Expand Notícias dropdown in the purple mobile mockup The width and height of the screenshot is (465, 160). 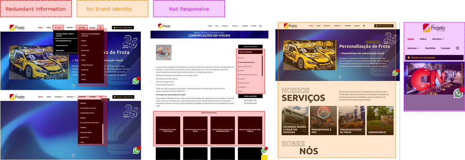413,48
